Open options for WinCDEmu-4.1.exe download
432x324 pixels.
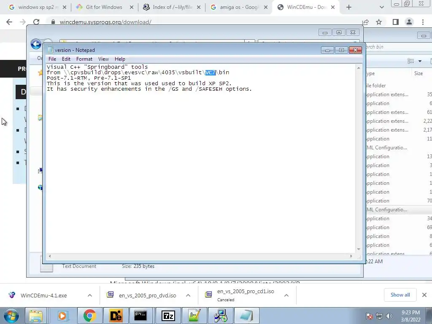[90, 295]
